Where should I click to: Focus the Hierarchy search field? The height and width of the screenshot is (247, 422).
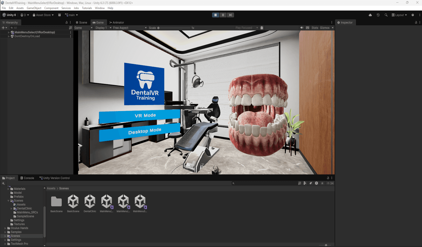(x=39, y=28)
